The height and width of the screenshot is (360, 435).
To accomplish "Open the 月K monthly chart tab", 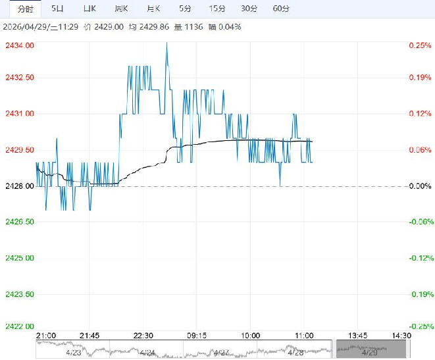I will point(153,9).
